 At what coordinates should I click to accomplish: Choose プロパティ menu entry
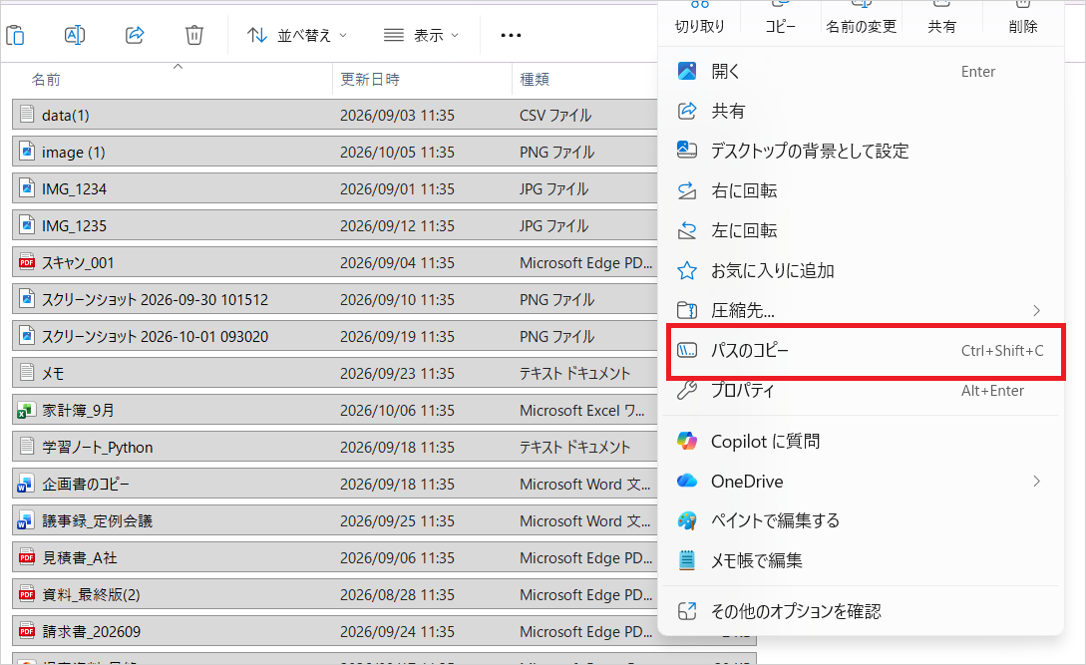pyautogui.click(x=861, y=391)
